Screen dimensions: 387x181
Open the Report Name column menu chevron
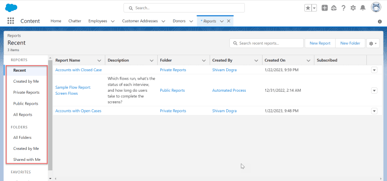click(99, 60)
